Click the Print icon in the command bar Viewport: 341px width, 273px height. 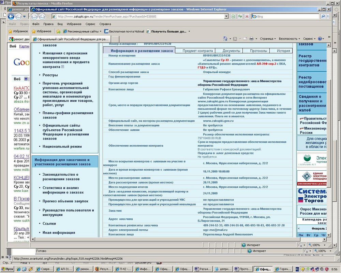pyautogui.click(x=251, y=39)
